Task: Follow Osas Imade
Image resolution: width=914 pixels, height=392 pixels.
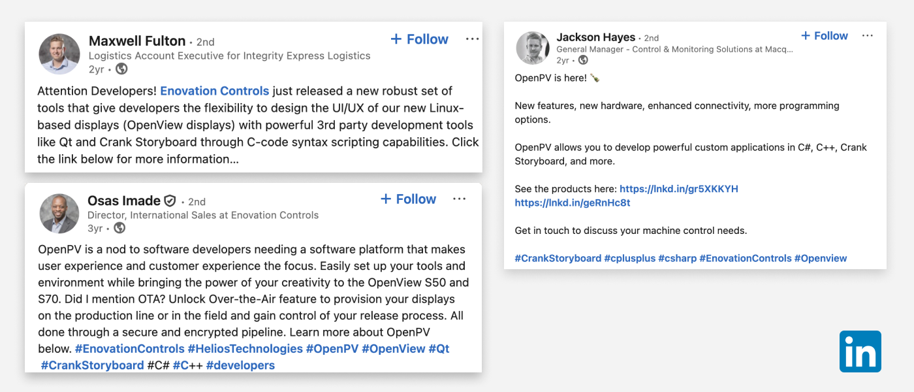Action: tap(408, 199)
